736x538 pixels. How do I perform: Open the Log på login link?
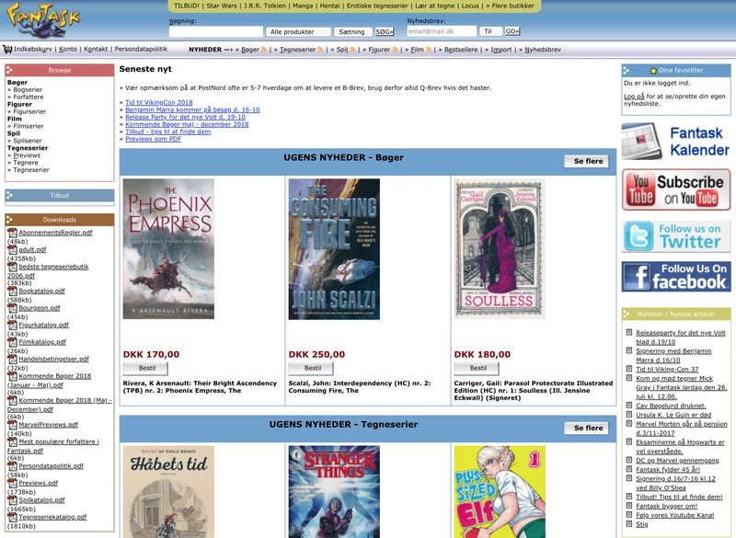tap(634, 97)
